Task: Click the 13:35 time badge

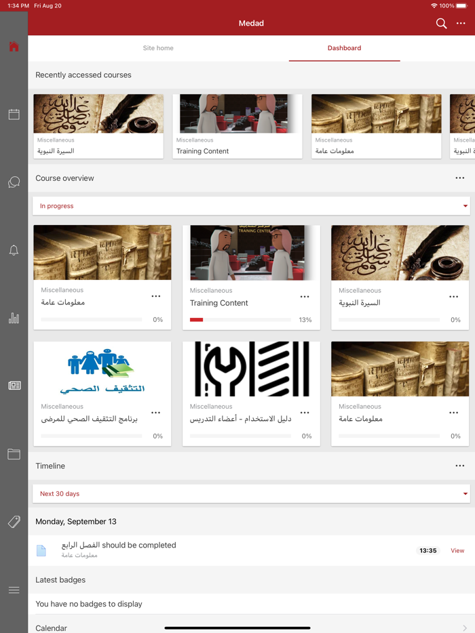Action: [427, 550]
